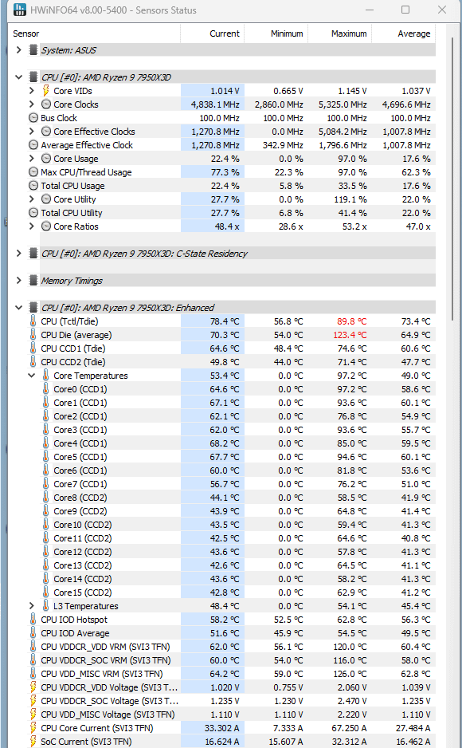Expand the L3 Temperatures entry

tap(31, 606)
